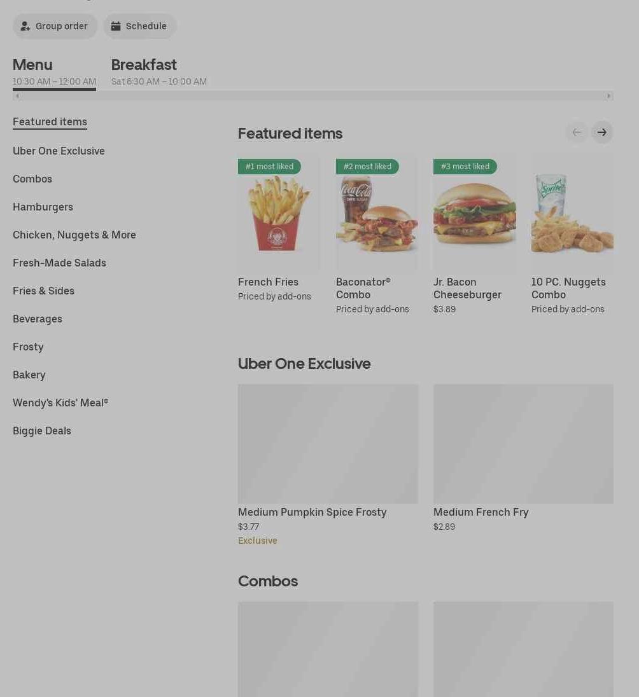This screenshot has height=697, width=639.
Task: Jump to Hamburgers category in sidebar
Action: click(x=43, y=207)
